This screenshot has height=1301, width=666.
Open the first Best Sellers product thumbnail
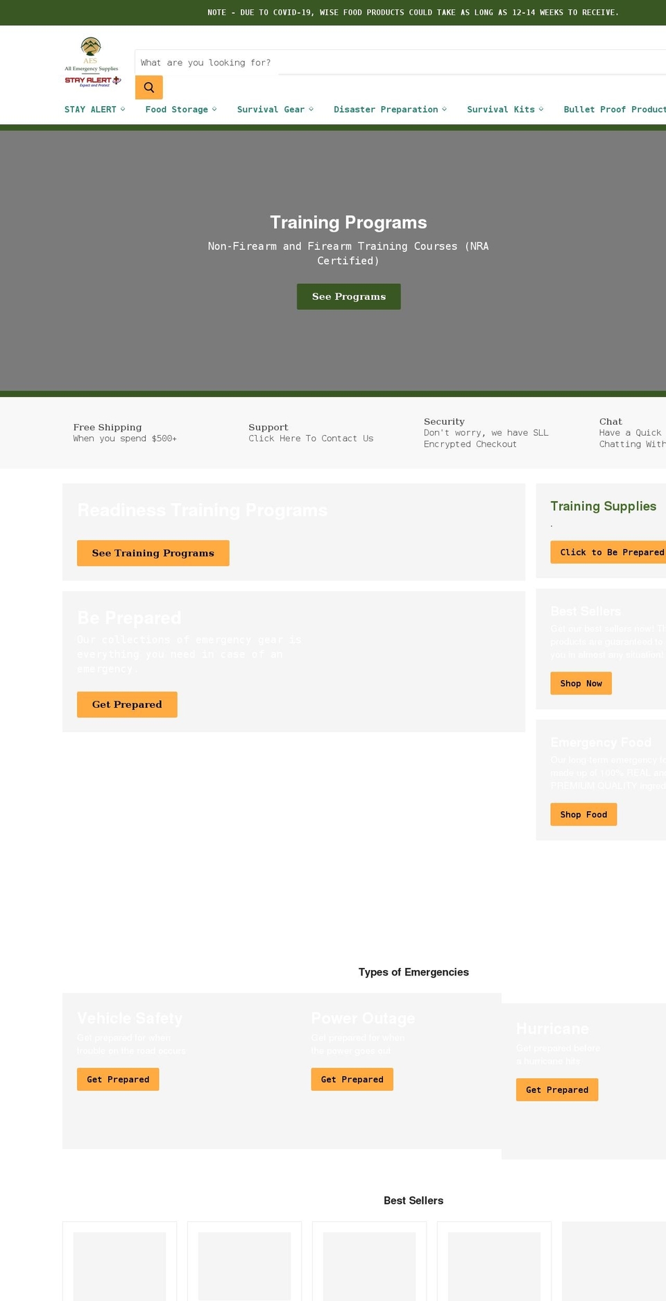click(x=119, y=1266)
